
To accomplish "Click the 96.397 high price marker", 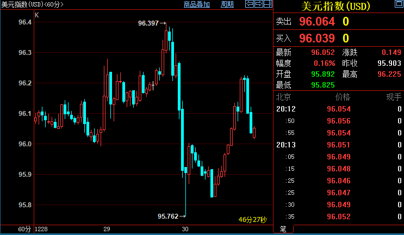I will click(148, 23).
